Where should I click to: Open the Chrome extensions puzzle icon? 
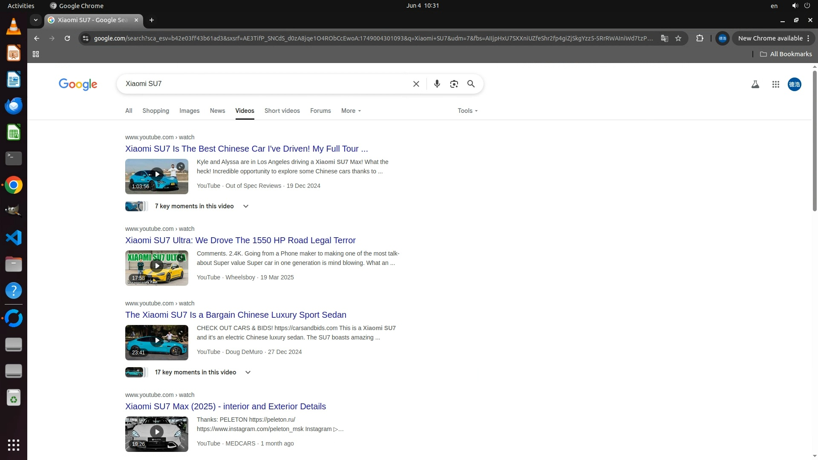[700, 38]
